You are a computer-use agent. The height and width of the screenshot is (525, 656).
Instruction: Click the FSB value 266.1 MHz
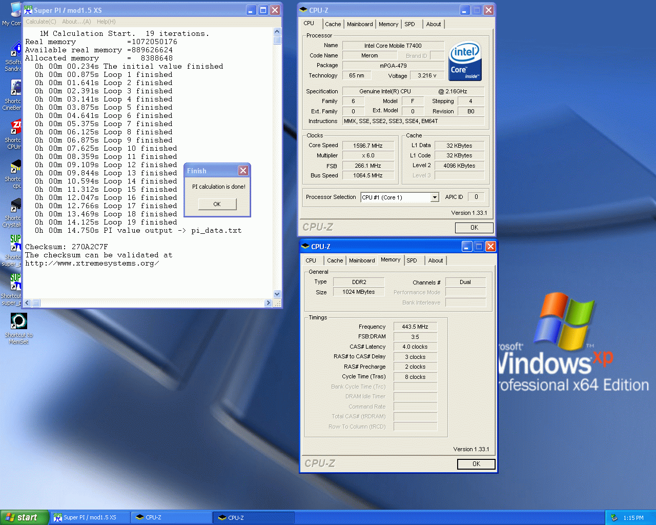[x=368, y=166]
